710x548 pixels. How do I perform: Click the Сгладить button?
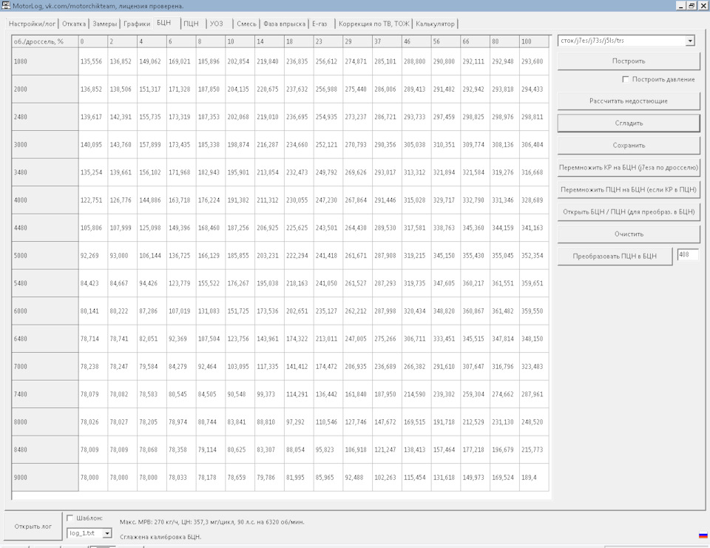tap(629, 124)
